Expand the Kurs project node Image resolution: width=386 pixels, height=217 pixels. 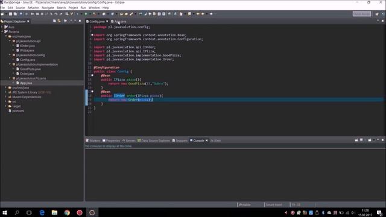[x=2, y=27]
